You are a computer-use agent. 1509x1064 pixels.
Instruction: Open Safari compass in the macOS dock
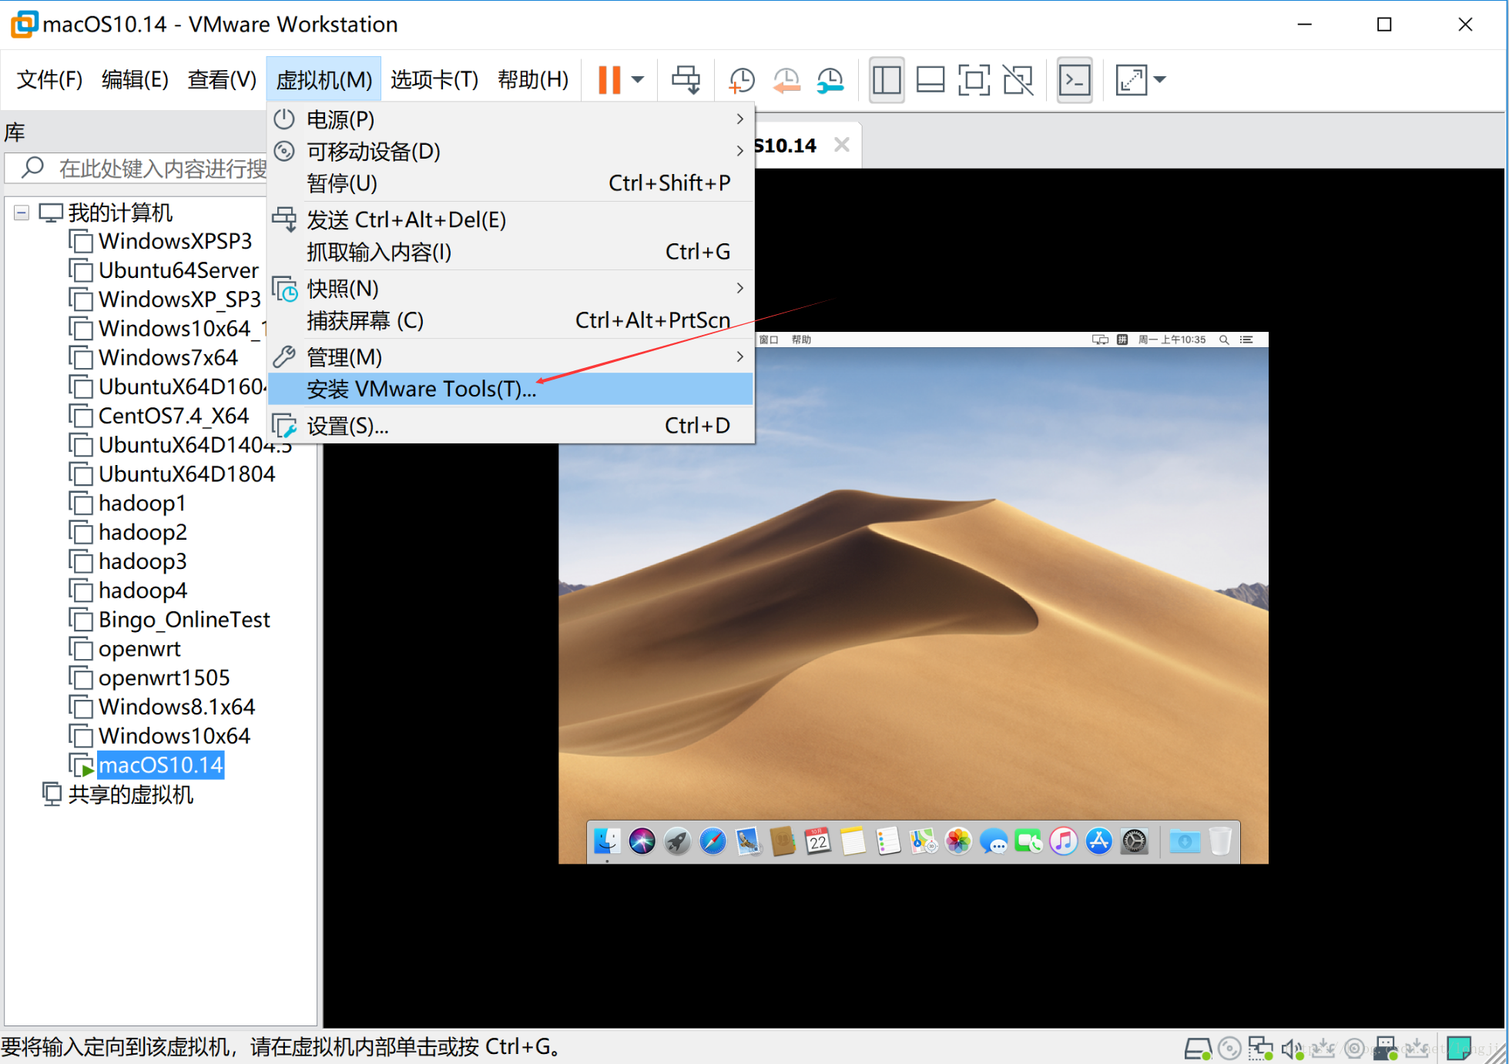[713, 841]
